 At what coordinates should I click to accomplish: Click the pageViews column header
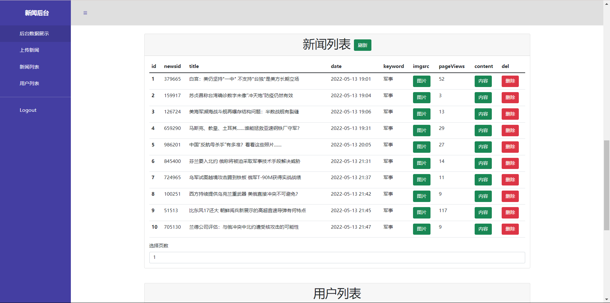point(452,66)
